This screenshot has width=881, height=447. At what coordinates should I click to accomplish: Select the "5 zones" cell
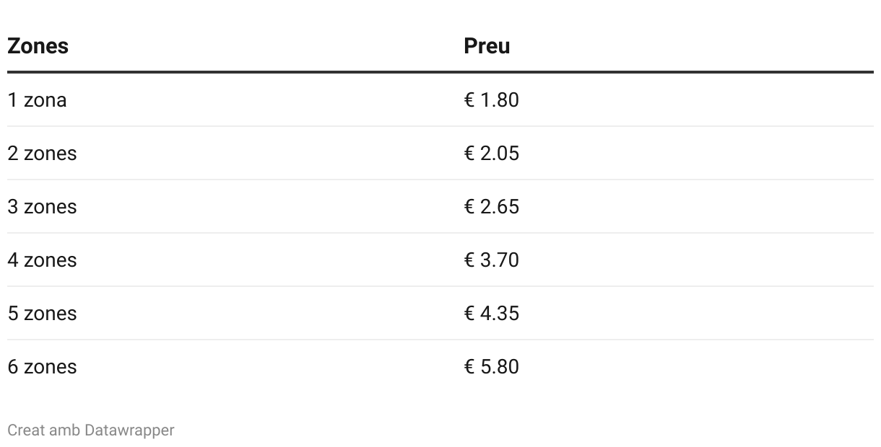(42, 314)
